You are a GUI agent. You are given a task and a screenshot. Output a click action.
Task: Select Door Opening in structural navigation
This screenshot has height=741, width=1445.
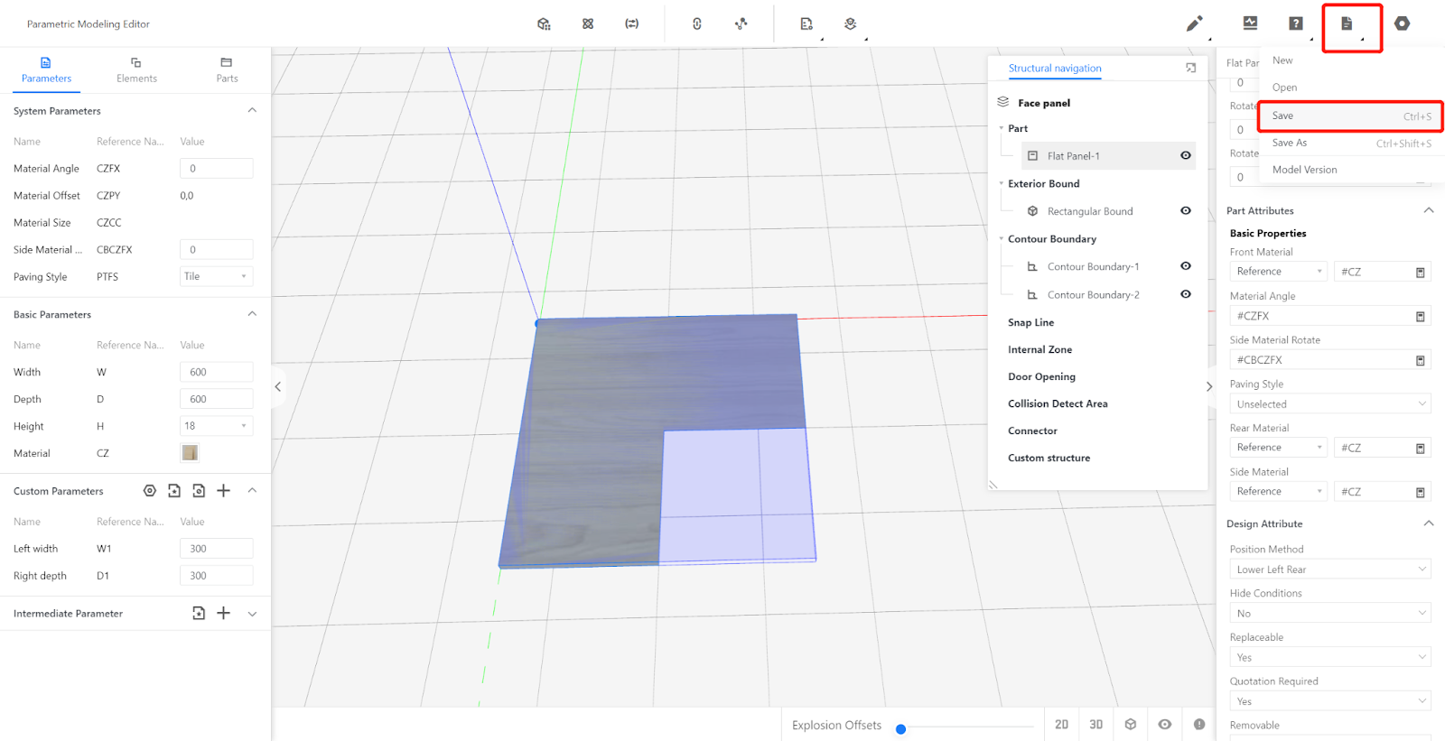tap(1041, 376)
